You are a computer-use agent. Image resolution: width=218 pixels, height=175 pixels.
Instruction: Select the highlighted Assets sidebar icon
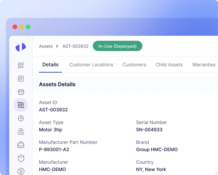click(x=21, y=105)
